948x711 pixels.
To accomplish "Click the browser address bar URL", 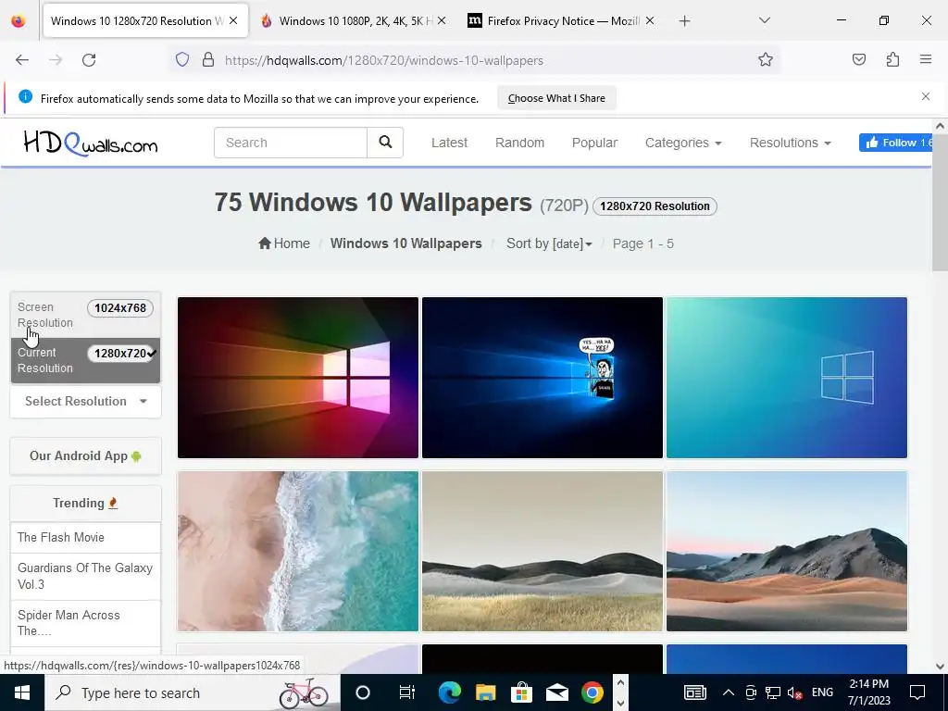I will point(384,60).
